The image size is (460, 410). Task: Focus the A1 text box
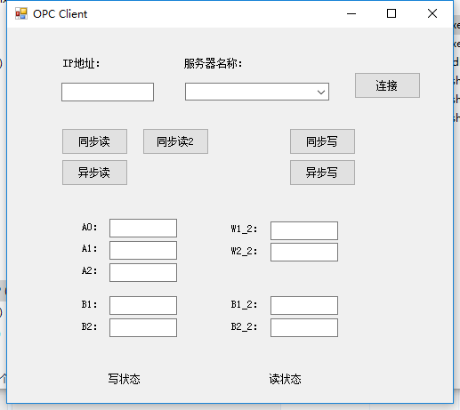click(143, 250)
